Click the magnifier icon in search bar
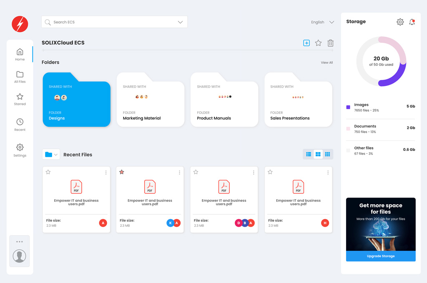 pos(48,22)
